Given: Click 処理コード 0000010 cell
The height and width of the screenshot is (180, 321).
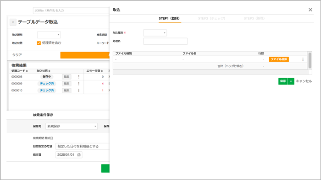Looking at the screenshot, I should point(17,90).
